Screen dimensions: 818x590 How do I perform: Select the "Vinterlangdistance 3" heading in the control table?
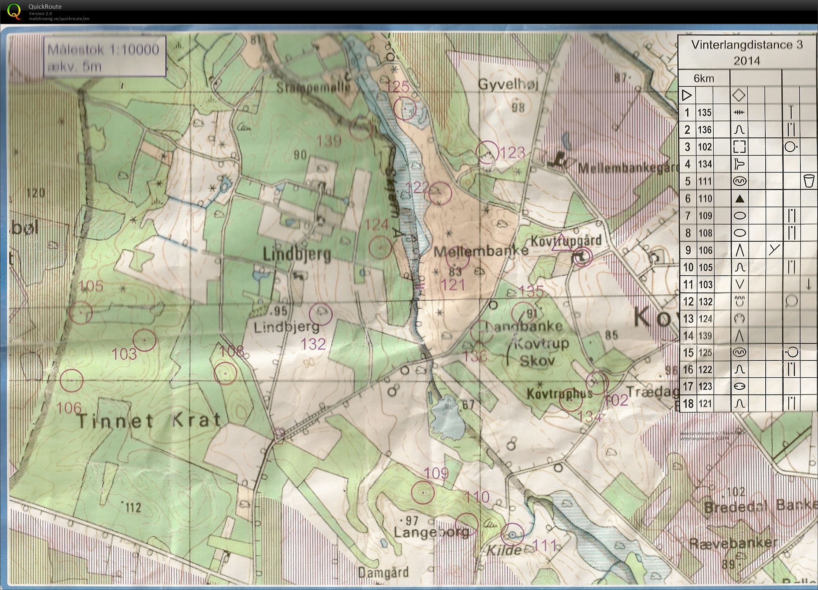click(x=747, y=45)
